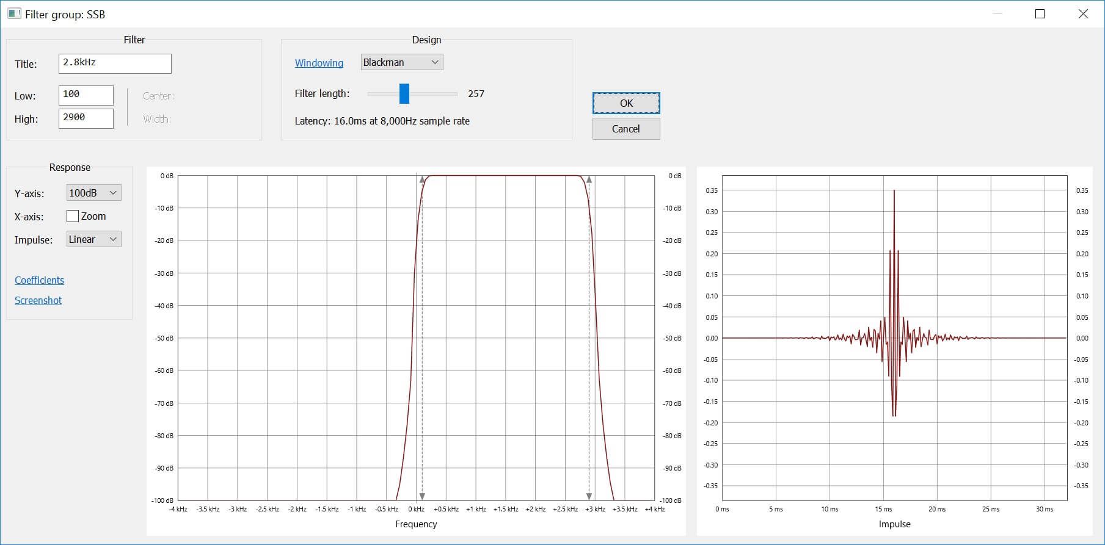1105x545 pixels.
Task: Open the Coefficients link
Action: click(x=39, y=280)
